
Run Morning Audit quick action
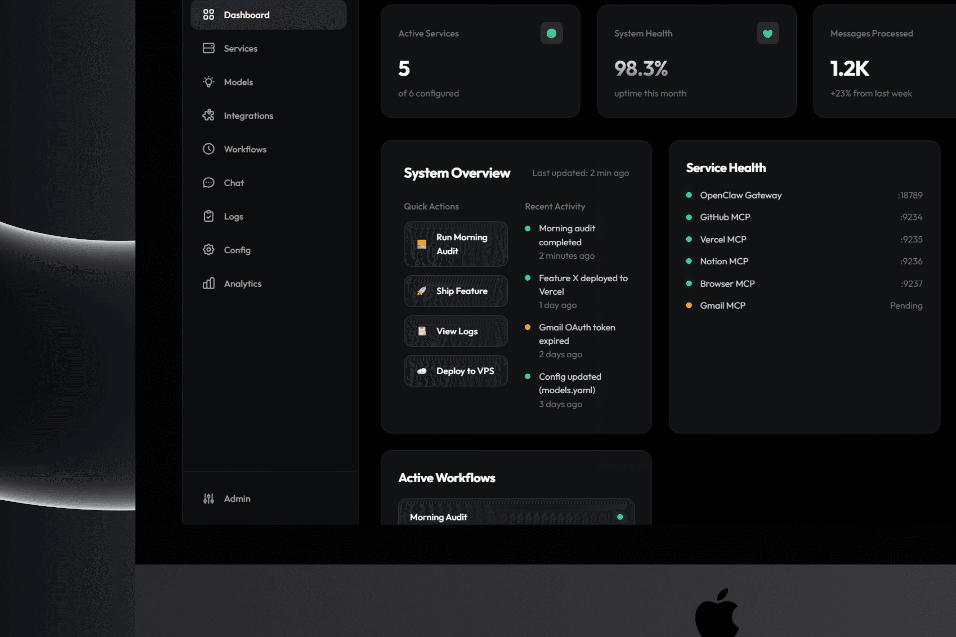point(456,244)
